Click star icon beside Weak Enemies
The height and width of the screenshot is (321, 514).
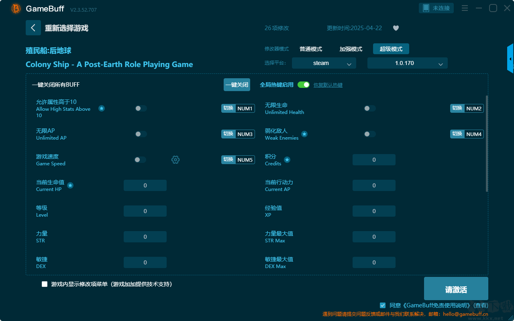[x=304, y=134]
